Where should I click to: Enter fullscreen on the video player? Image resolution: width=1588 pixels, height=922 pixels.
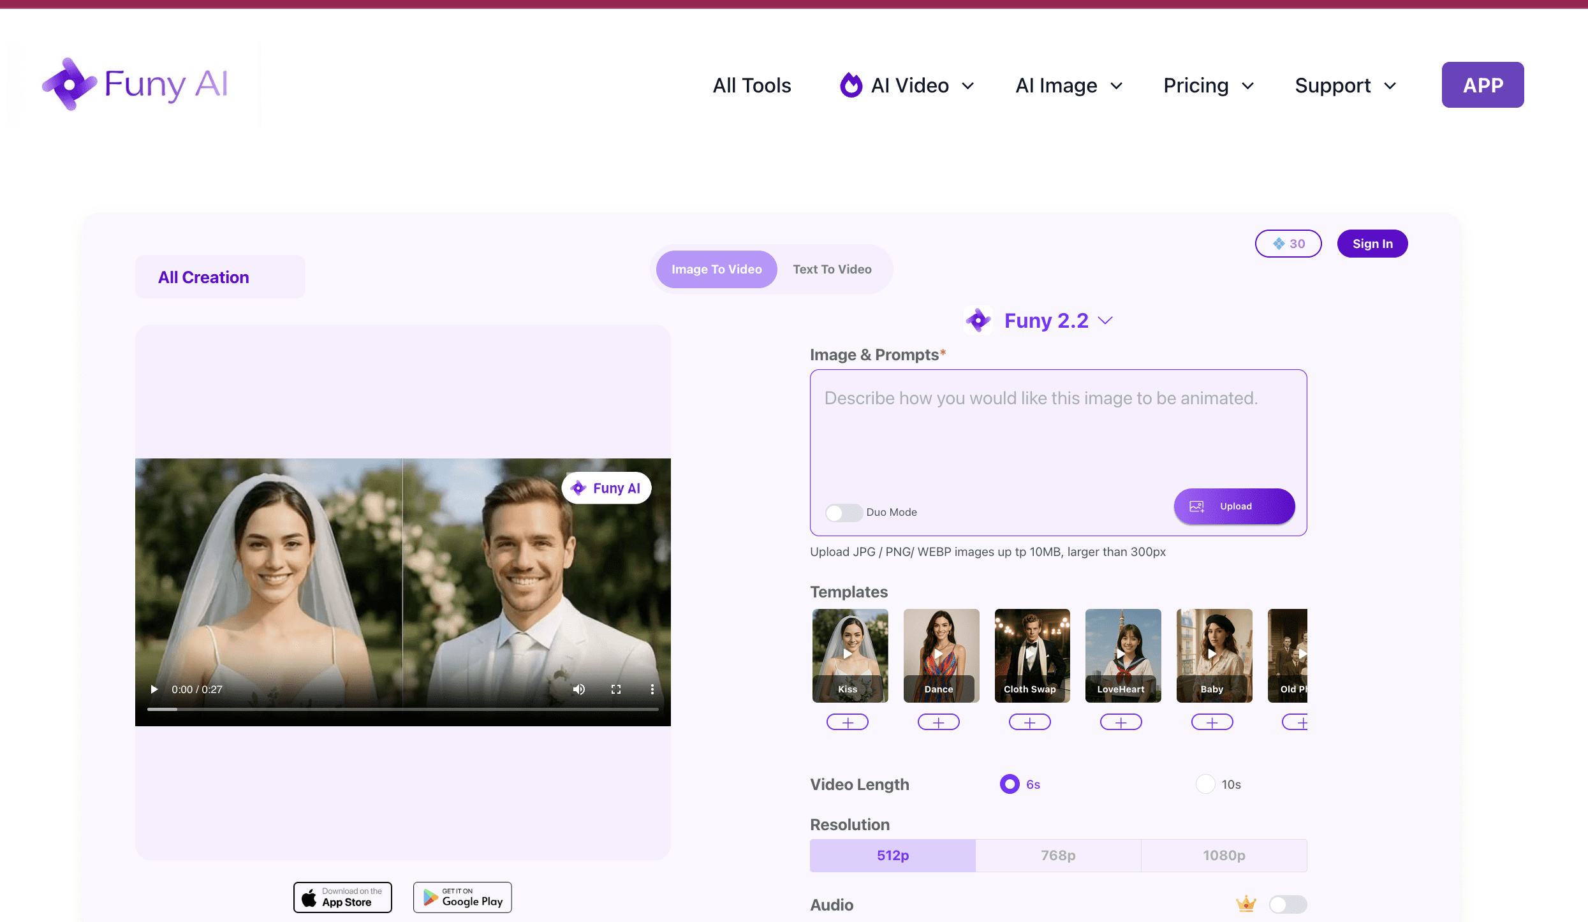[x=615, y=689]
